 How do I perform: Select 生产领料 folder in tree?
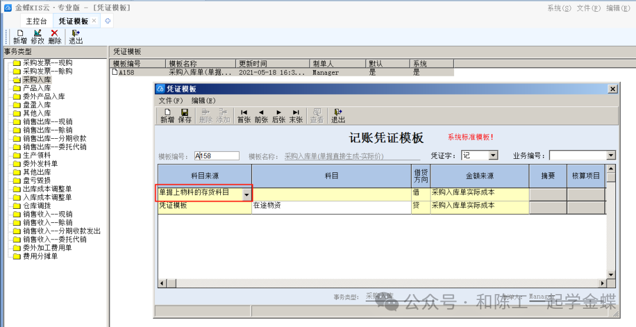[x=37, y=155]
